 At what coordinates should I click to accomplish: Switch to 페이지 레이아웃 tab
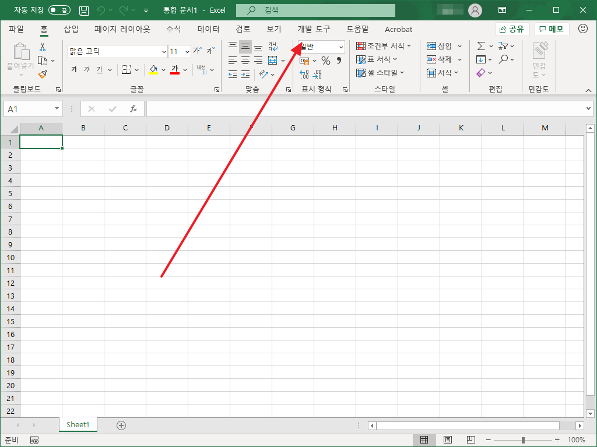pyautogui.click(x=122, y=29)
